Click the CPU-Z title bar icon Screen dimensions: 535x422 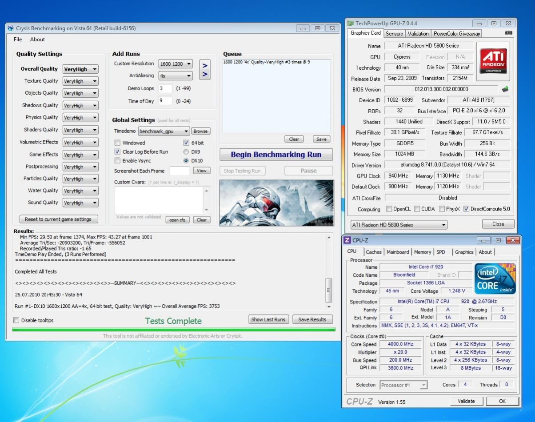tap(347, 240)
